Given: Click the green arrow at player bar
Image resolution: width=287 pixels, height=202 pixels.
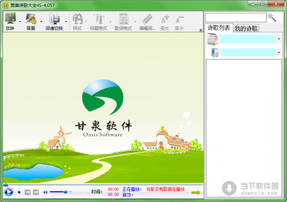Looking at the screenshot, I should point(196,192).
